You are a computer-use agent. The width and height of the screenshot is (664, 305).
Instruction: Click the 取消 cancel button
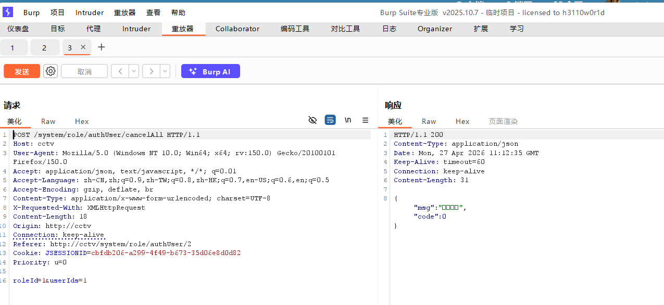coord(84,71)
